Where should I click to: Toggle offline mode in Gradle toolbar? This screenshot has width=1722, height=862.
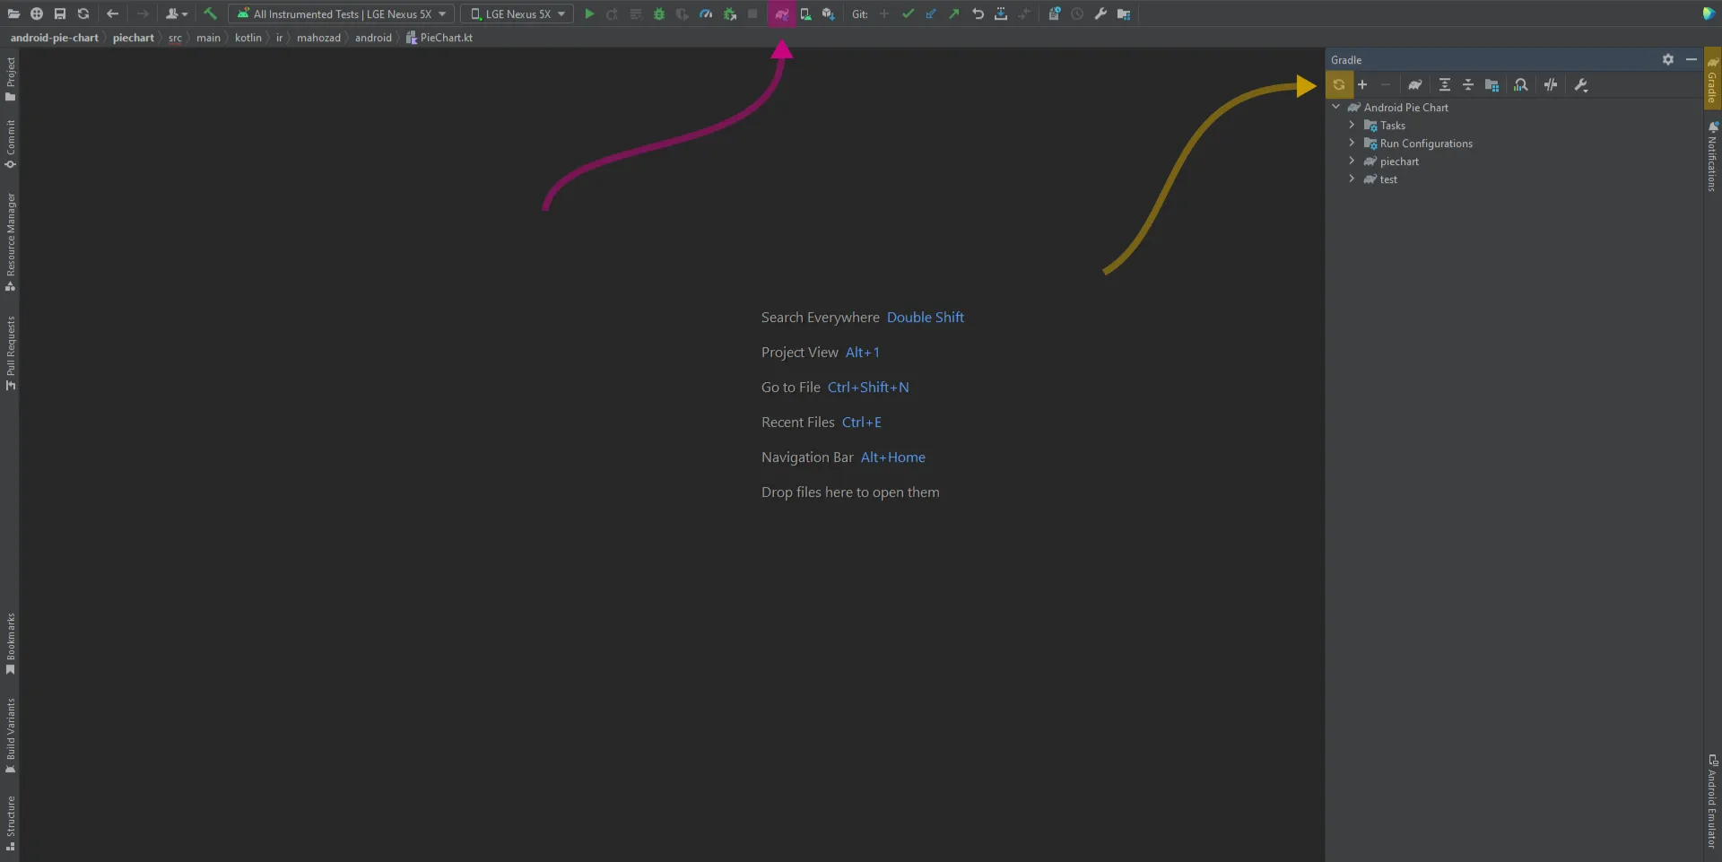point(1551,84)
